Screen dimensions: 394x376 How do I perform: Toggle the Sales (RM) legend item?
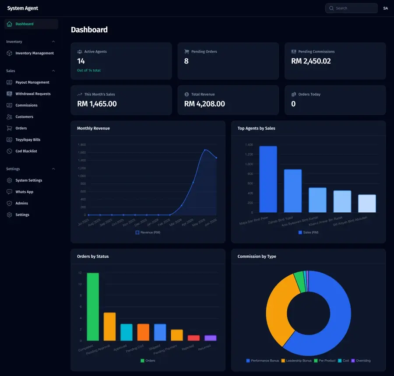[308, 232]
